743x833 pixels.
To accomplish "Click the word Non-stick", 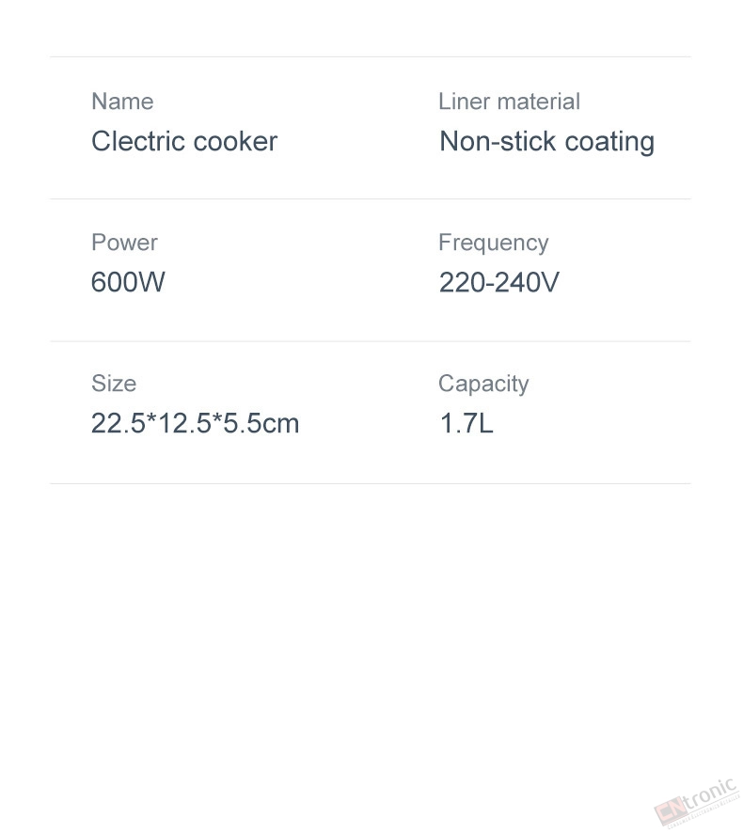I will tap(498, 141).
